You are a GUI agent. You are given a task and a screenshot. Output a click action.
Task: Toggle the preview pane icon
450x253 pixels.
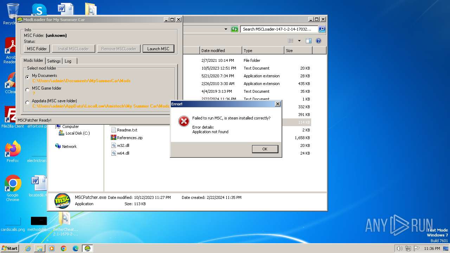pos(308,41)
